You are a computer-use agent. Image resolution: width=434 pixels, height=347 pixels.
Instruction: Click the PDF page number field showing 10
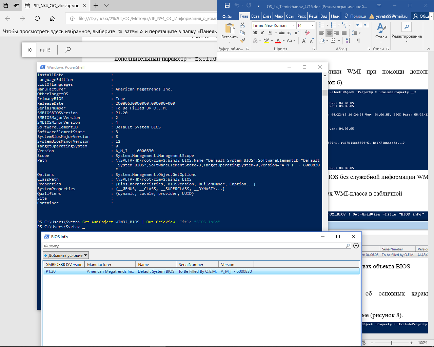(x=29, y=50)
